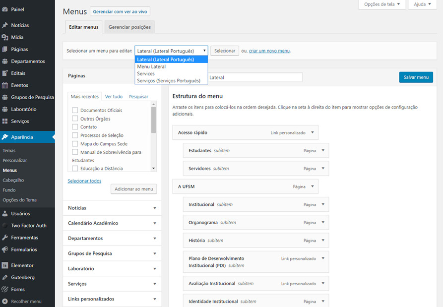Open Notícias via its pin icon

5,25
